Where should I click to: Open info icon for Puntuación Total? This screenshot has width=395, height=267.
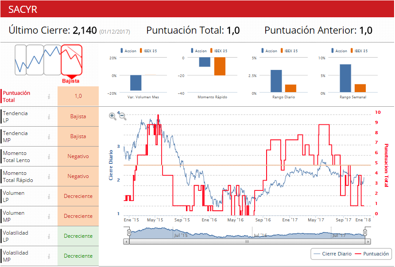[49, 96]
